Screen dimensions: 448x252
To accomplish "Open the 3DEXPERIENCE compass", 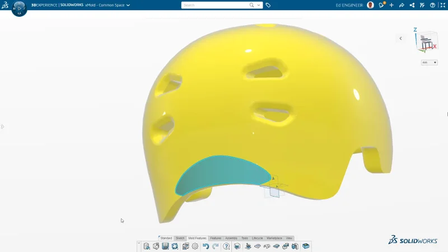I will click(19, 8).
